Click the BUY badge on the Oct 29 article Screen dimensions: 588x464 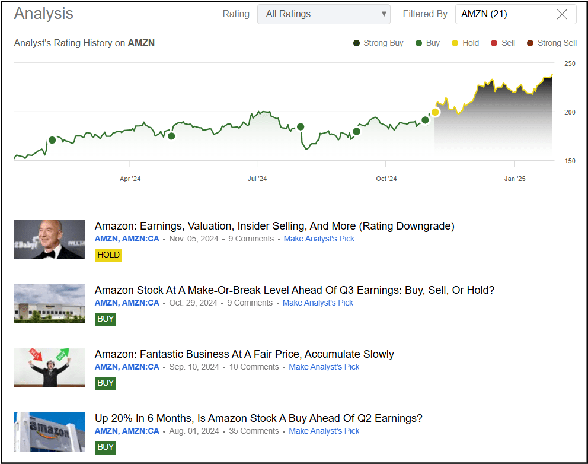[x=105, y=319]
